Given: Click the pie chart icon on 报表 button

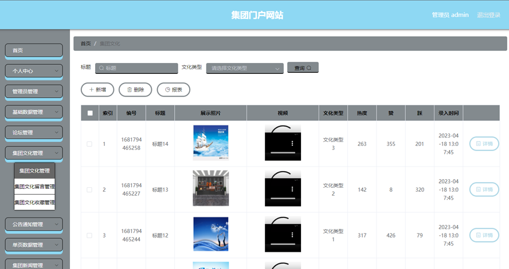Looking at the screenshot, I should [167, 89].
